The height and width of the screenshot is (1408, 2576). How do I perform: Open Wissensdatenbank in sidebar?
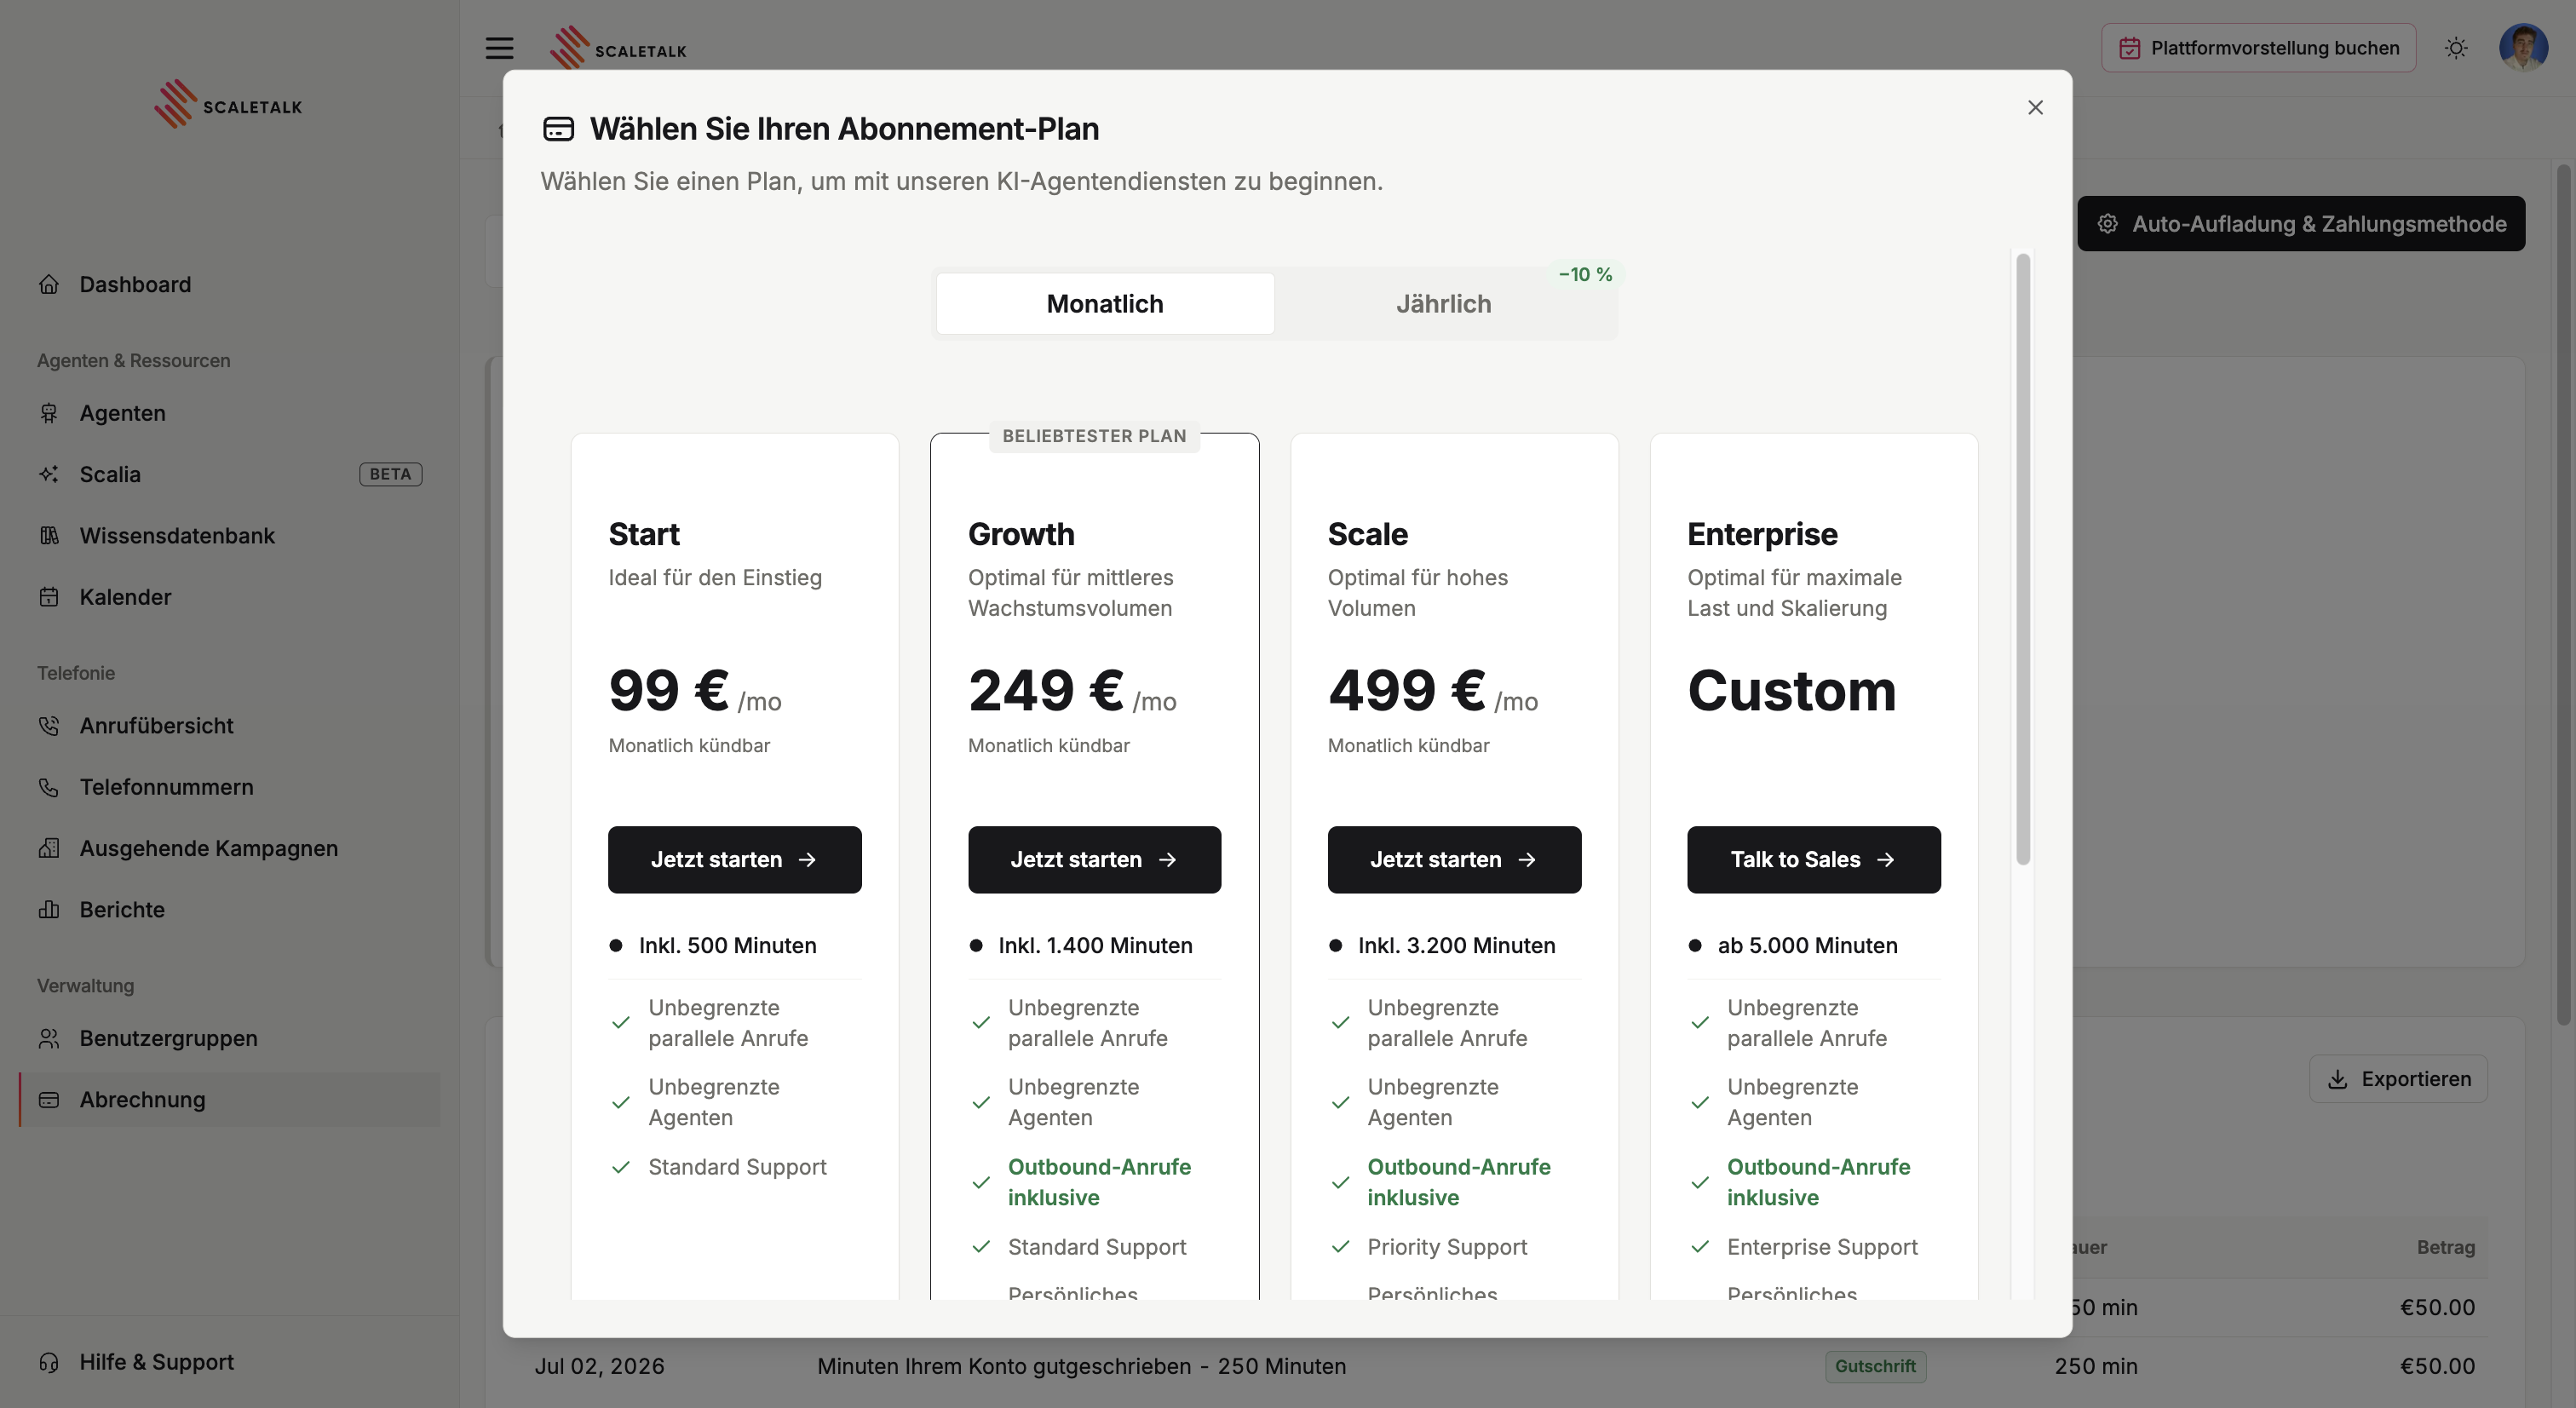[229, 535]
